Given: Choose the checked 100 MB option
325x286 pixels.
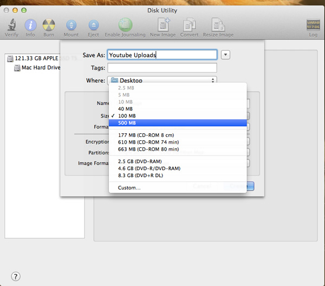Looking at the screenshot, I should 178,116.
